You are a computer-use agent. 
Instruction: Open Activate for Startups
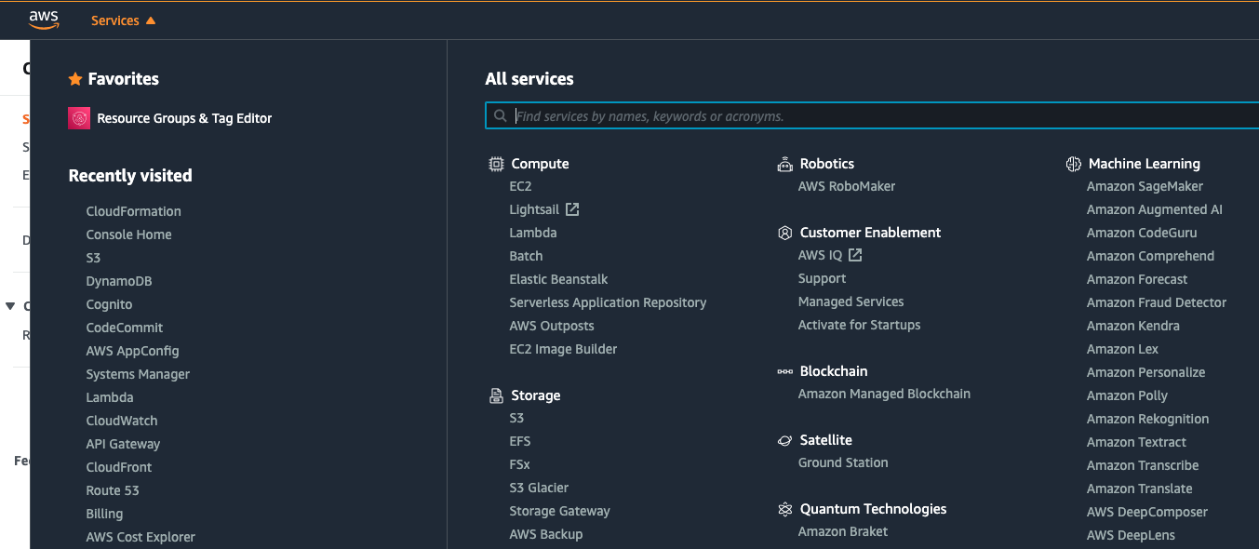[859, 325]
